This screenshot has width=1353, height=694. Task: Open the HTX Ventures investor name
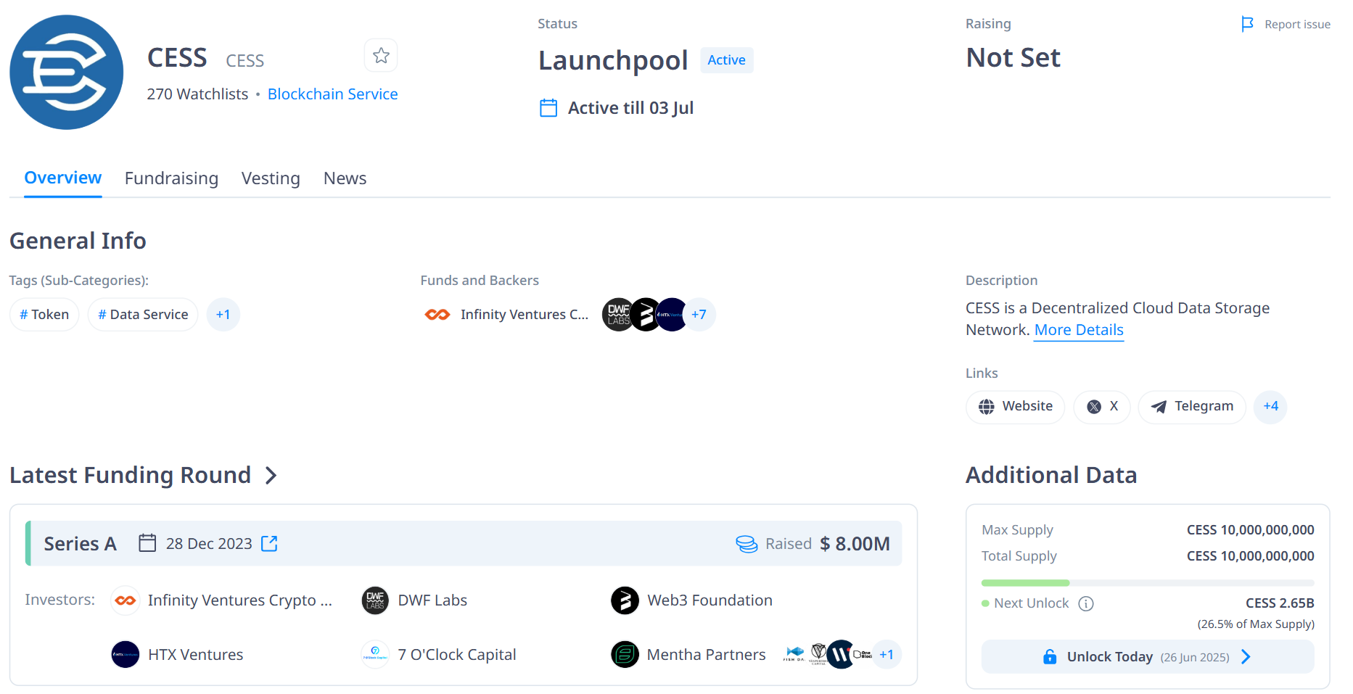point(196,655)
